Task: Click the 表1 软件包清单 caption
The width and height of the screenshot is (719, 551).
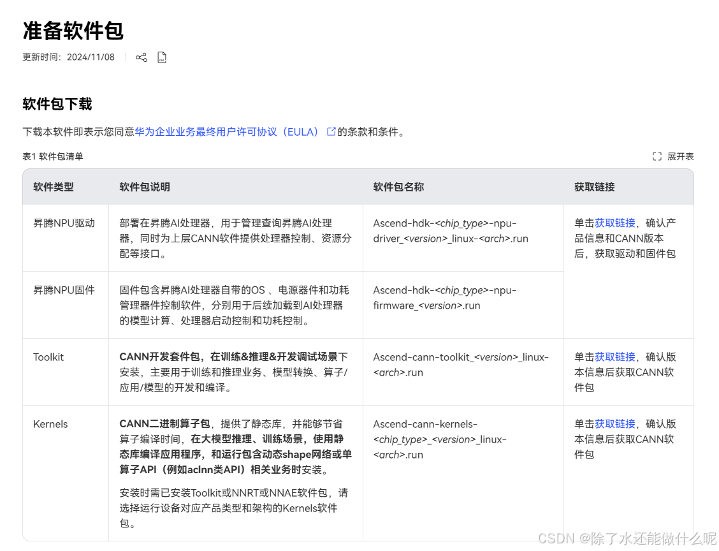Action: point(53,156)
